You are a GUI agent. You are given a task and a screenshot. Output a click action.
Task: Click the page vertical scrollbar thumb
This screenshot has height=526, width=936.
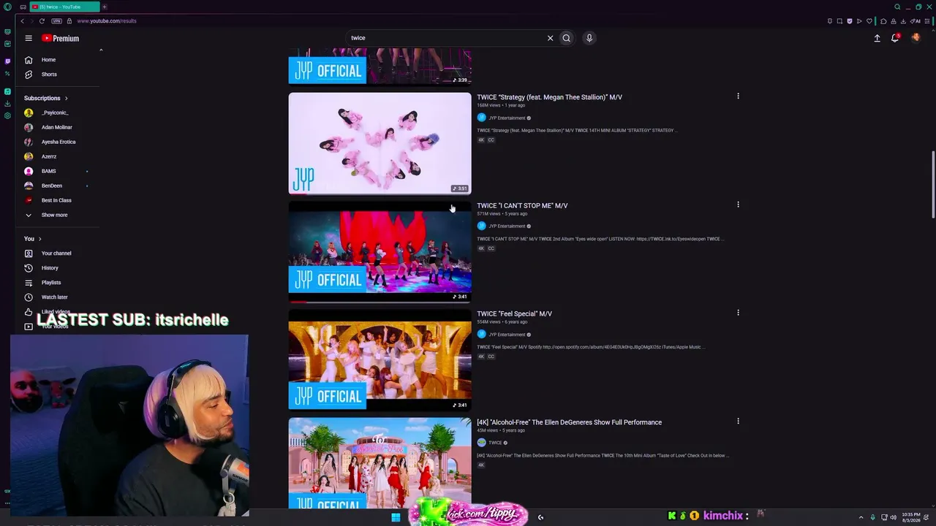coord(933,184)
